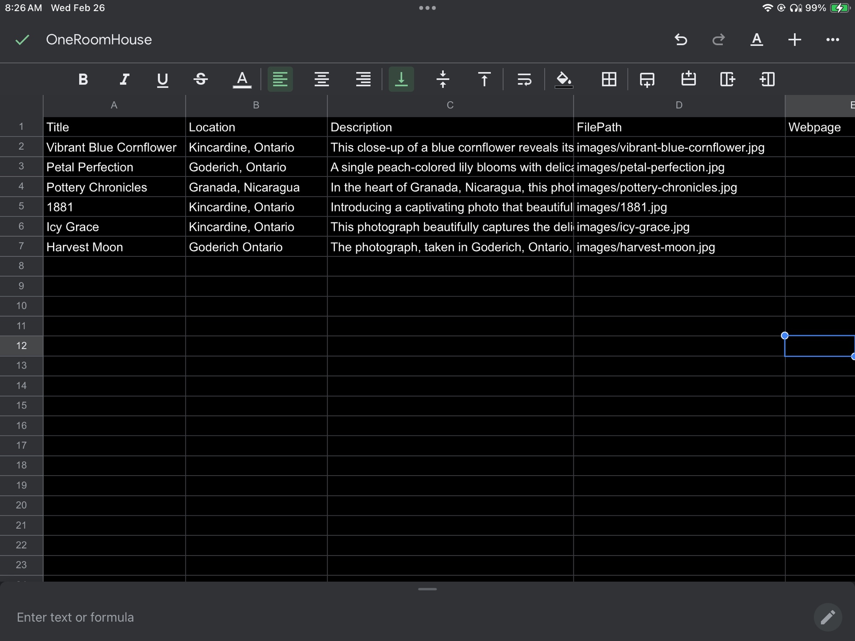
Task: Insert a column to the right
Action: [x=727, y=79]
